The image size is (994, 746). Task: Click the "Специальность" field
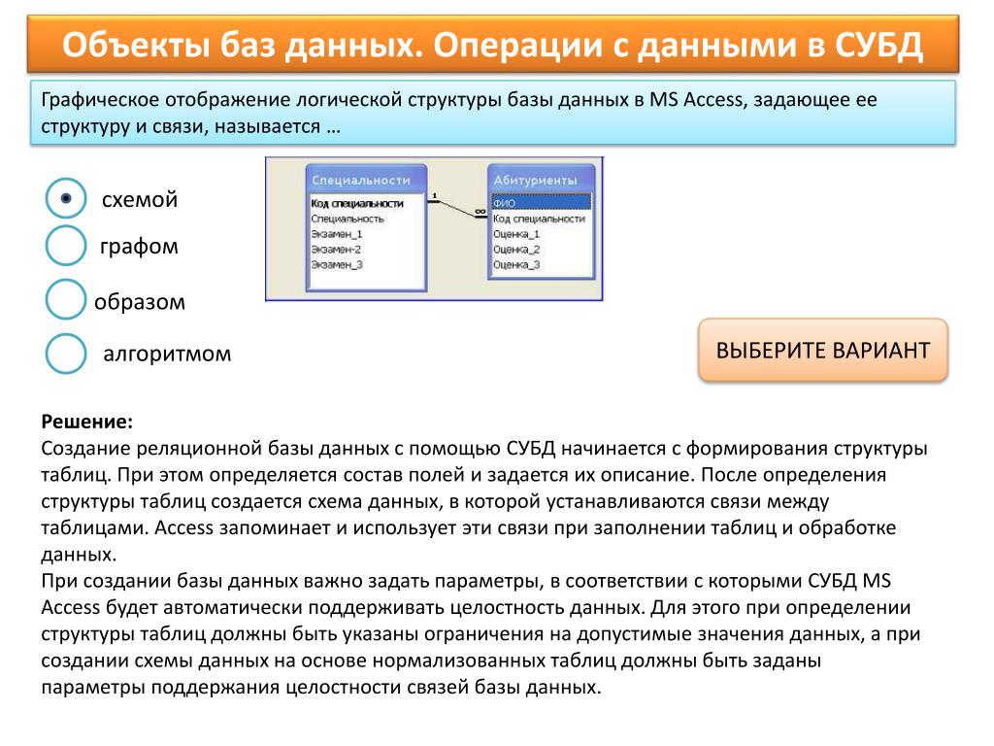tap(348, 219)
